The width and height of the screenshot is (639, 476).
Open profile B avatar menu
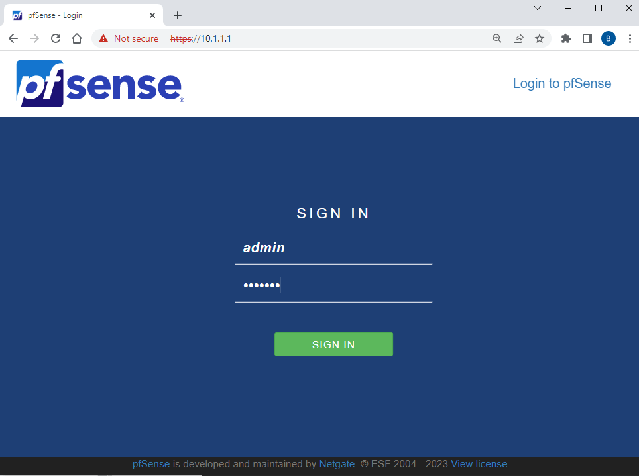pos(609,38)
